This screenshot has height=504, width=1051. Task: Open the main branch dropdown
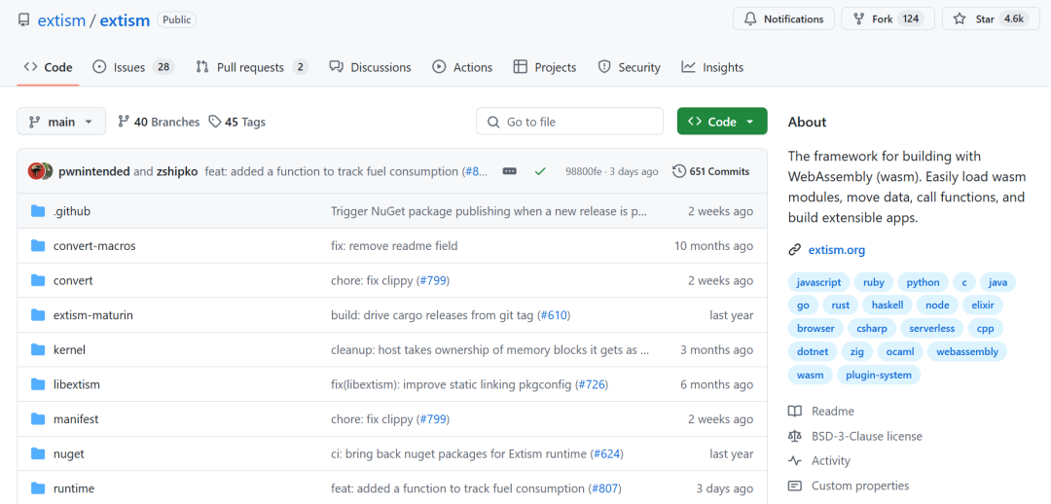[x=61, y=122]
